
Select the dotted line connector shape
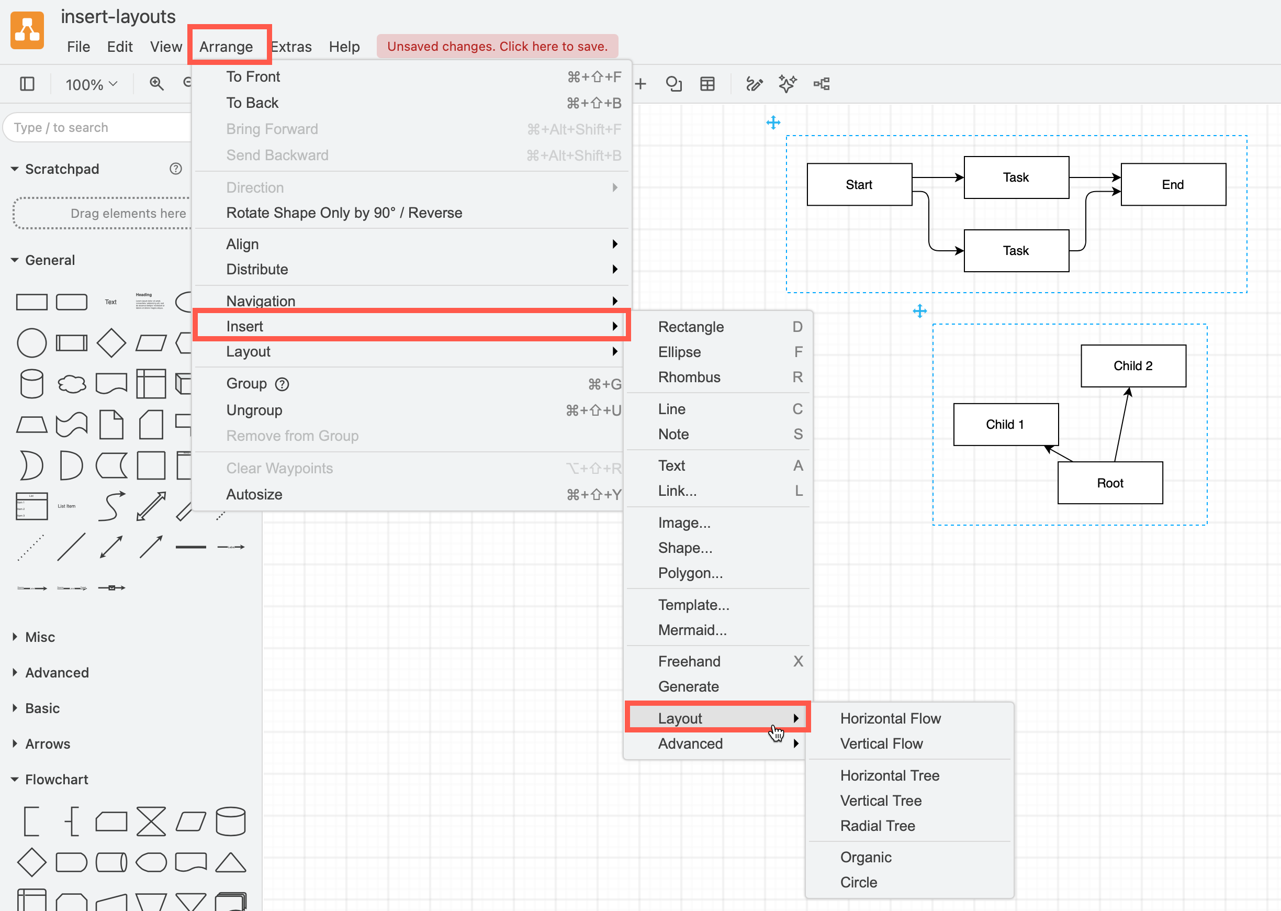tap(31, 547)
